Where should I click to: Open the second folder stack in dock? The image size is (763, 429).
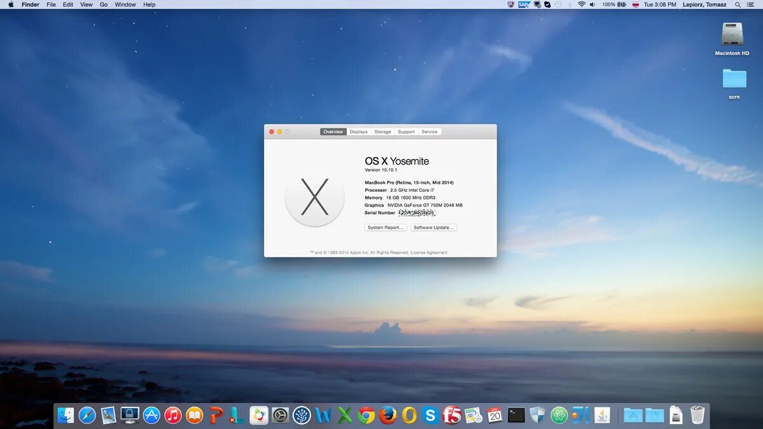pos(654,416)
